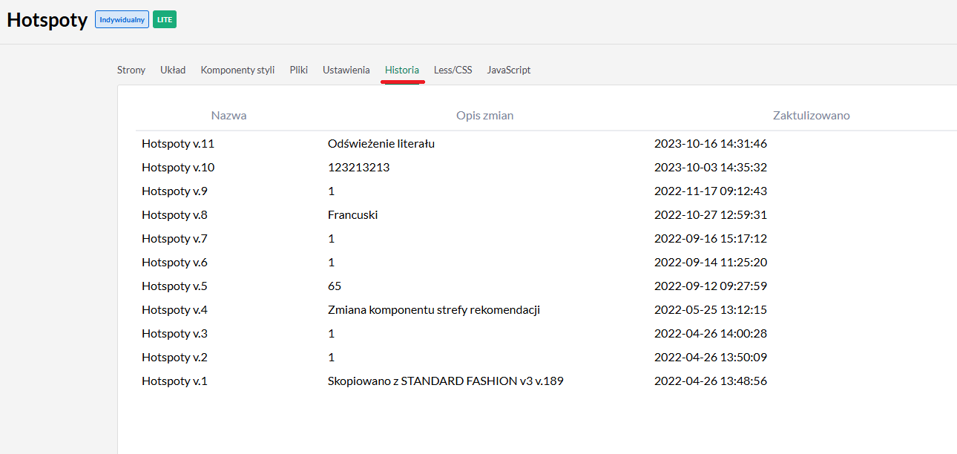Click the Hotspoty page title
The width and height of the screenshot is (957, 454).
pos(47,20)
